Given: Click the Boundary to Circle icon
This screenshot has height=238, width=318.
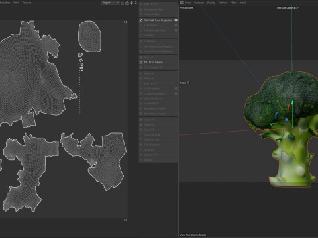Looking at the screenshot, I should [x=141, y=108].
